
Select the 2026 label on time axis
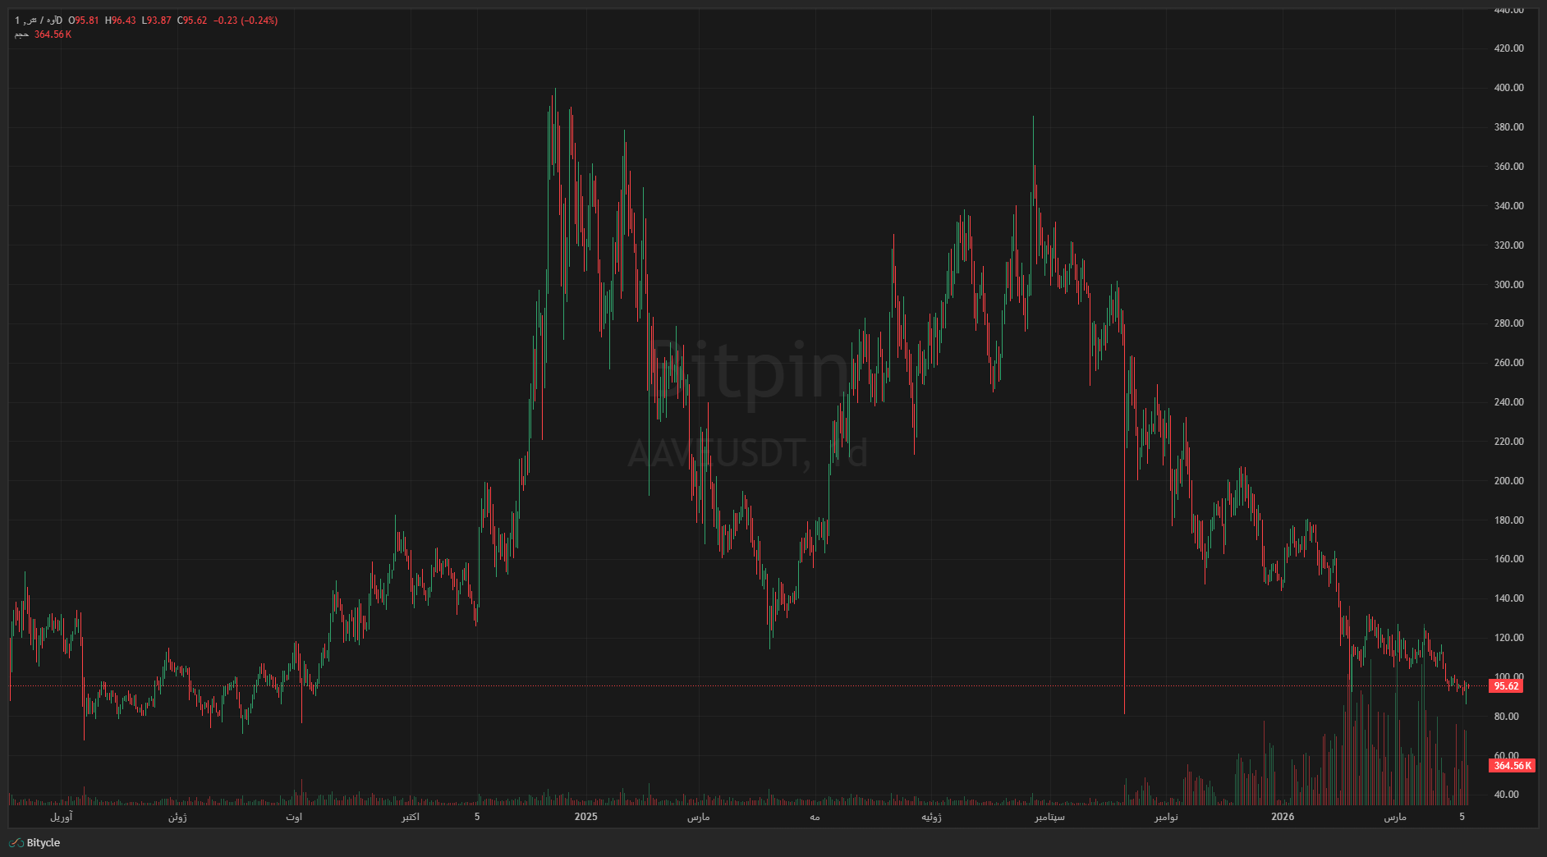pos(1282,817)
